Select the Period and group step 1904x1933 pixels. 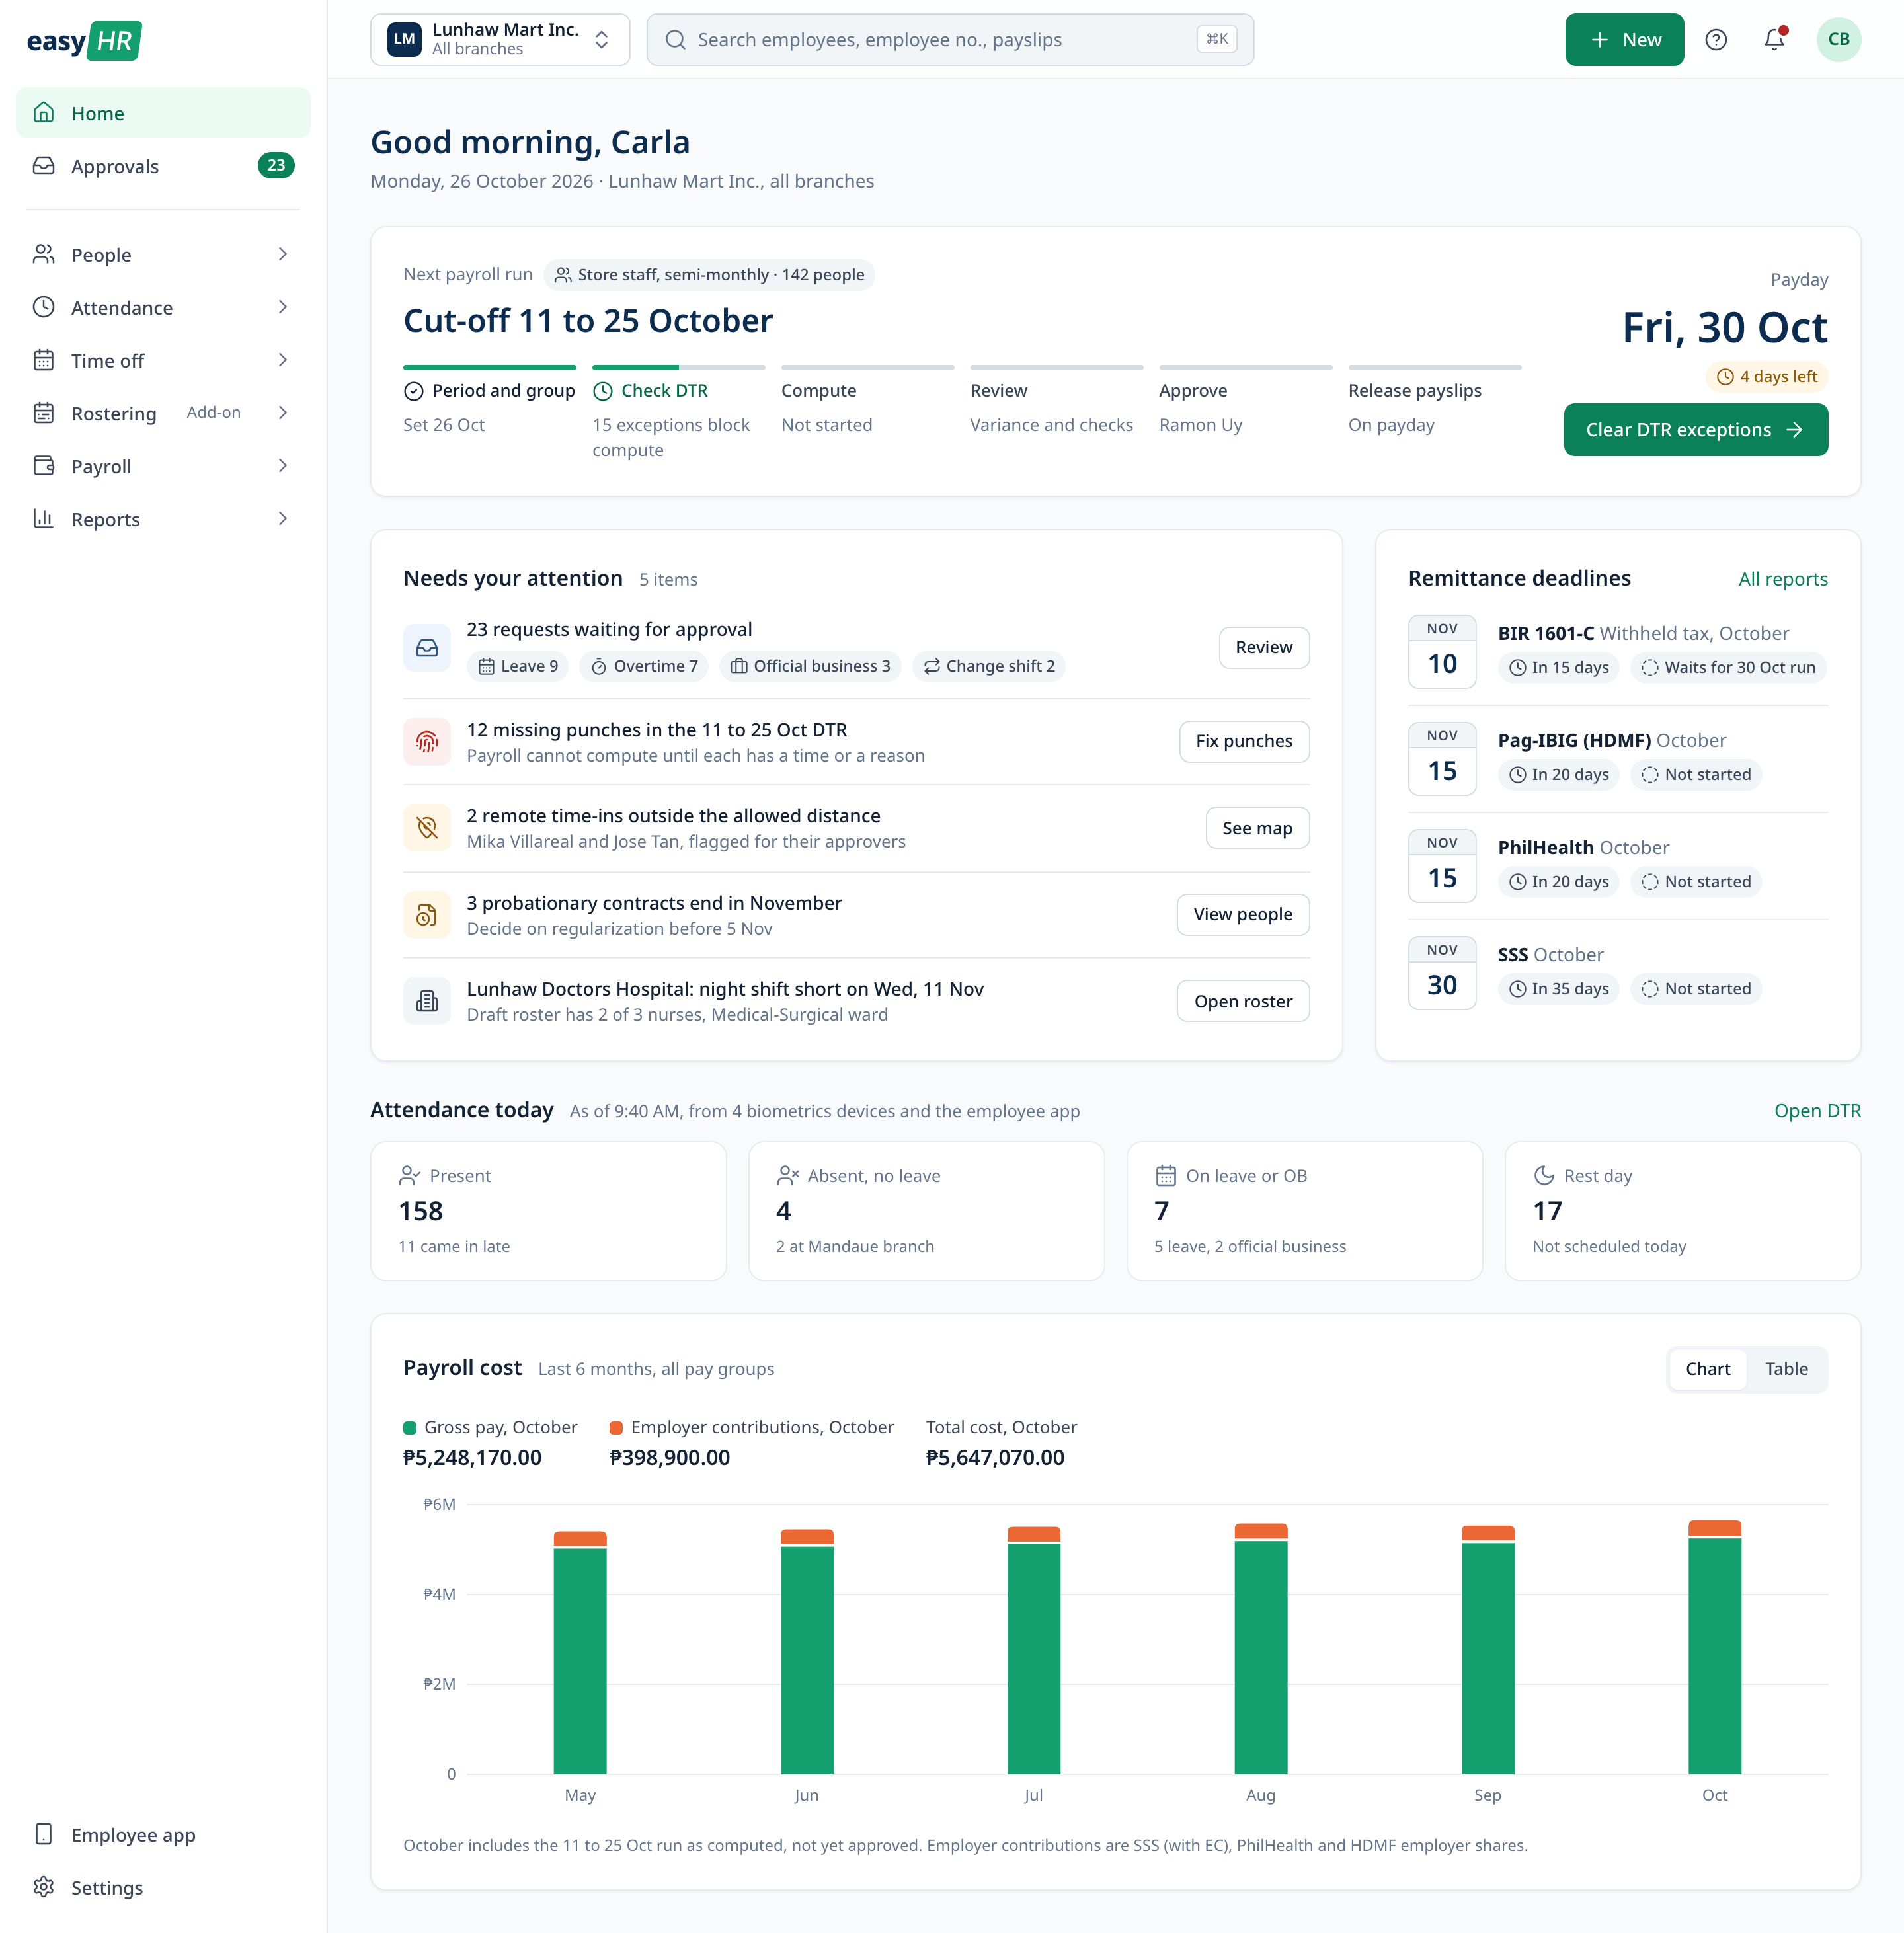tap(489, 401)
